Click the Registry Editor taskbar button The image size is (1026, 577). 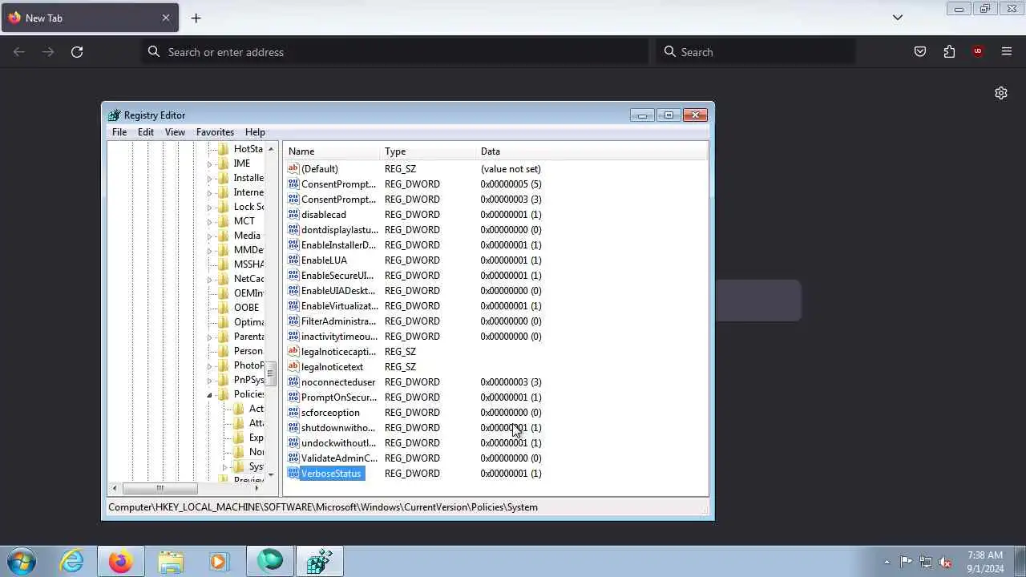[x=320, y=562]
